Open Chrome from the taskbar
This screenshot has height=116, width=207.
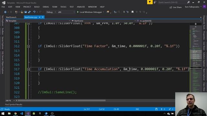pos(16,113)
